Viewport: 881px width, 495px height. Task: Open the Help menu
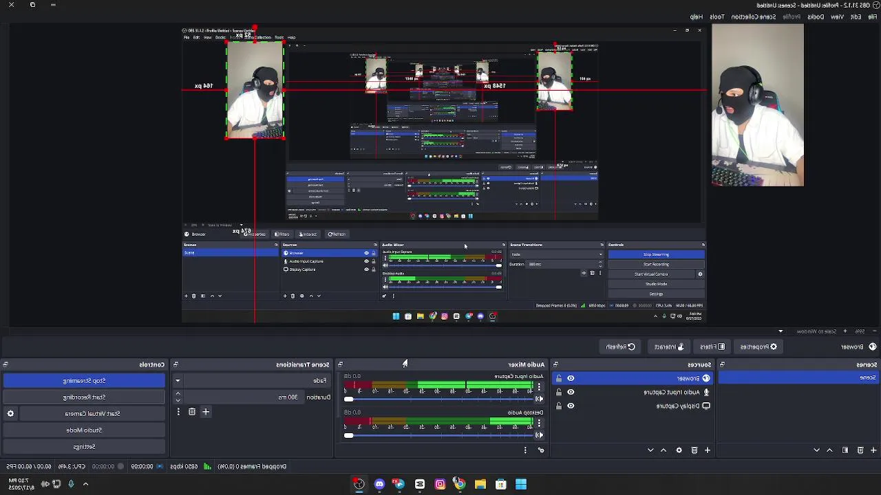[696, 16]
